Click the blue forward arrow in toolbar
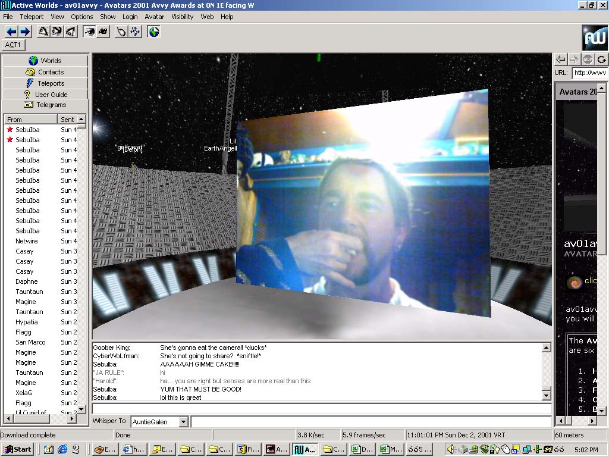Screen dimensions: 609x457 click(x=24, y=32)
